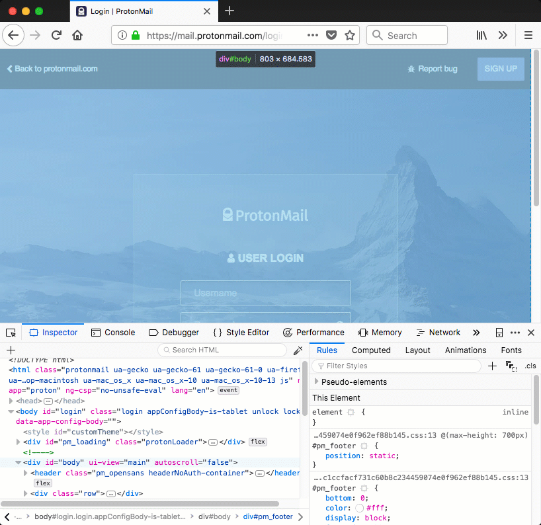The height and width of the screenshot is (525, 541).
Task: Expand the header headerNoAuth-container node
Action: [x=25, y=473]
